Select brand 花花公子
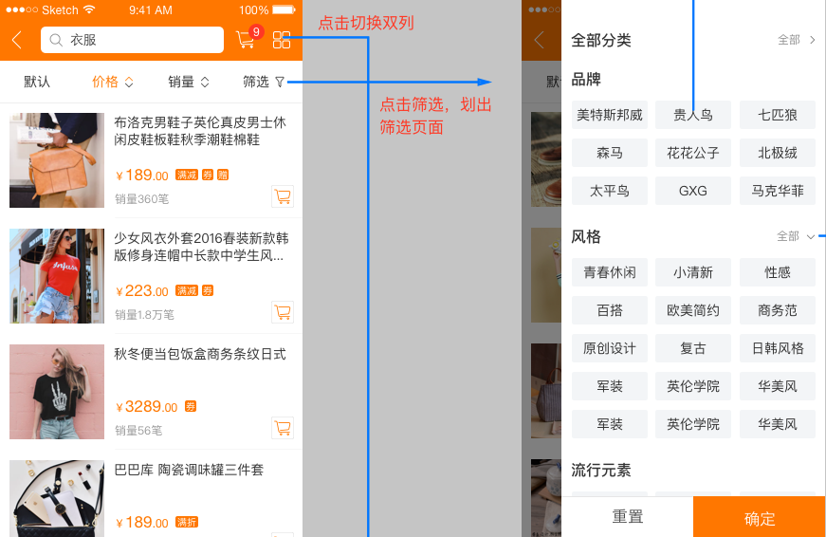 [693, 153]
